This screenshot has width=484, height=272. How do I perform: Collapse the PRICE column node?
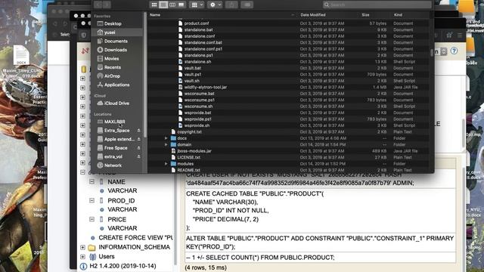[92, 219]
